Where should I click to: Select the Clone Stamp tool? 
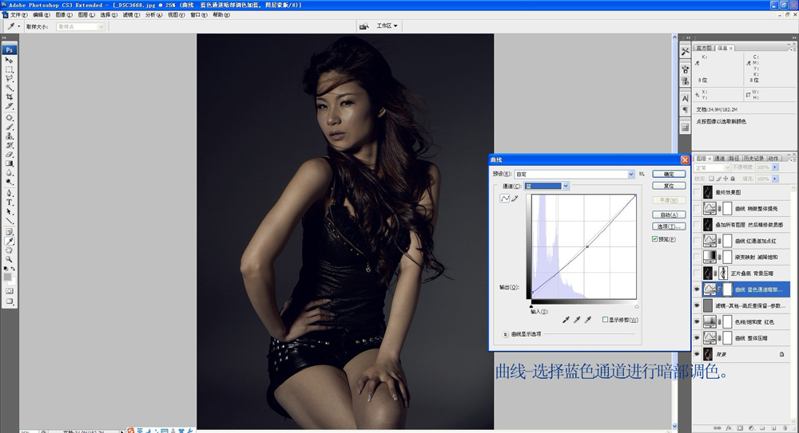(9, 136)
